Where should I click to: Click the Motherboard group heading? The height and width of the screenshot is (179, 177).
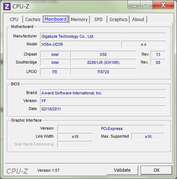pos(22,27)
